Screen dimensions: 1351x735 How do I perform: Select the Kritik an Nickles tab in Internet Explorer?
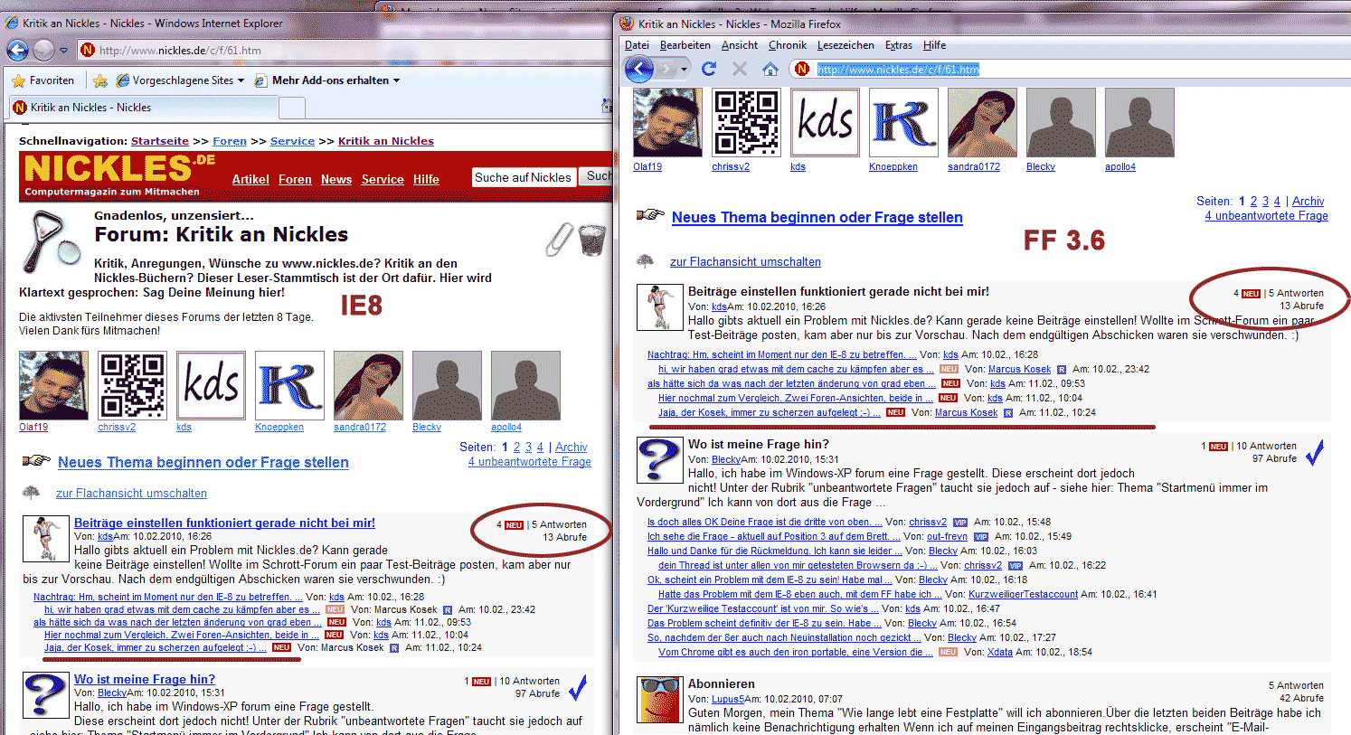(x=143, y=108)
